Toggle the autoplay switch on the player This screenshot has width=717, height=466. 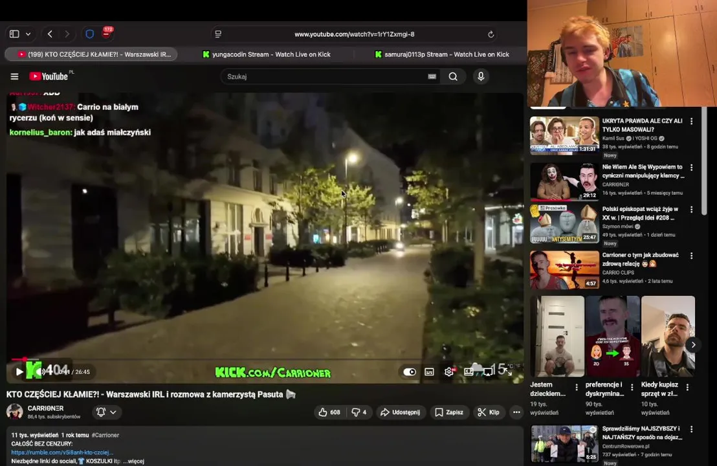coord(409,372)
